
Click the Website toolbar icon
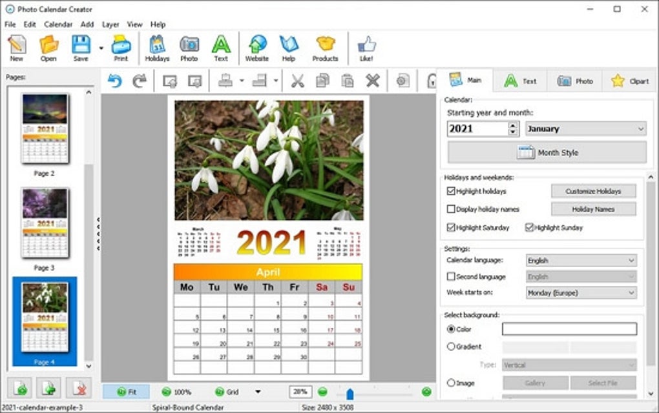click(x=257, y=46)
